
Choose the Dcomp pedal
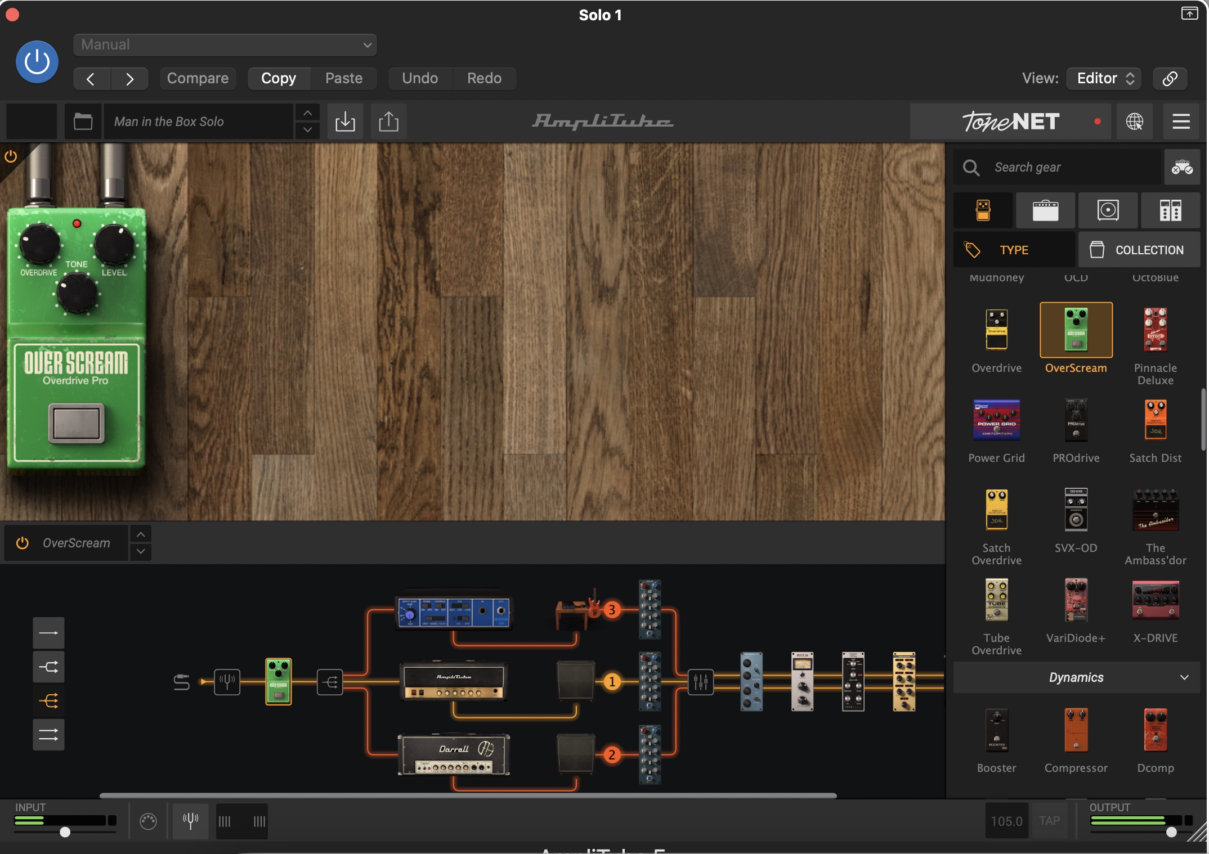coord(1156,730)
